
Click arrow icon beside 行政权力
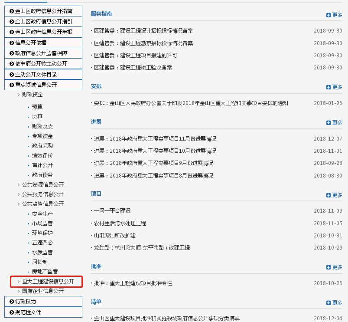coord(12,302)
